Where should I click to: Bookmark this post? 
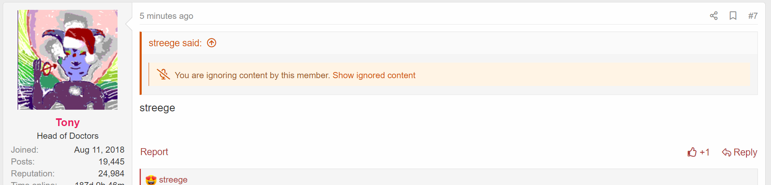coord(733,16)
